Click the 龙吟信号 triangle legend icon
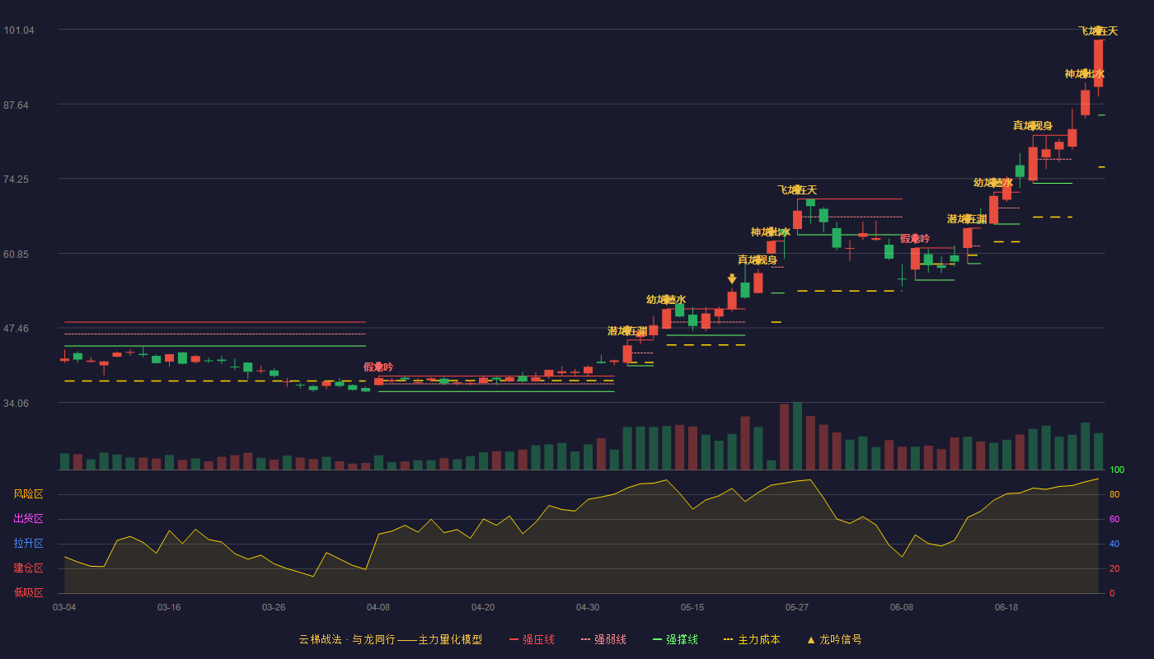Viewport: 1154px width, 659px height. tap(811, 639)
